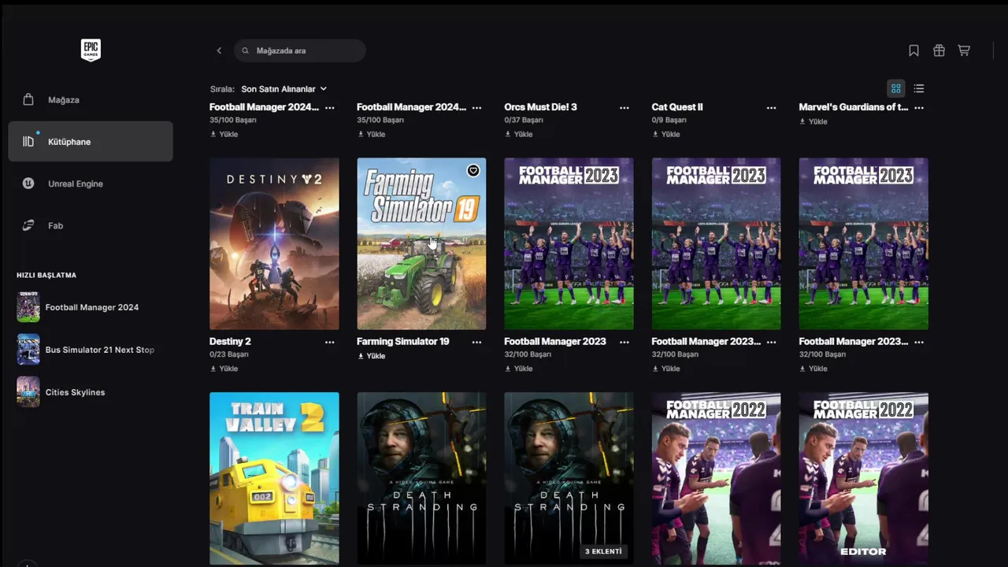Click the Orcs Must Die! 3 title
This screenshot has width=1008, height=567.
coord(540,107)
